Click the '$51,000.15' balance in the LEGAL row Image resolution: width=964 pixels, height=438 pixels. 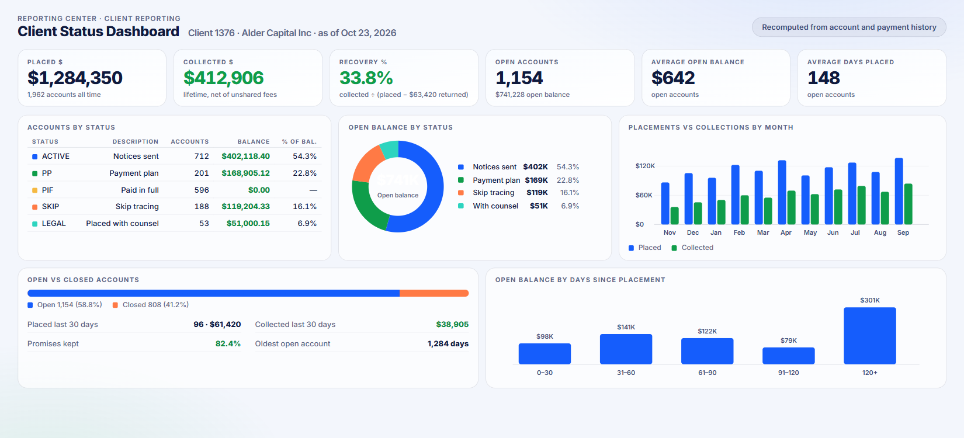248,224
